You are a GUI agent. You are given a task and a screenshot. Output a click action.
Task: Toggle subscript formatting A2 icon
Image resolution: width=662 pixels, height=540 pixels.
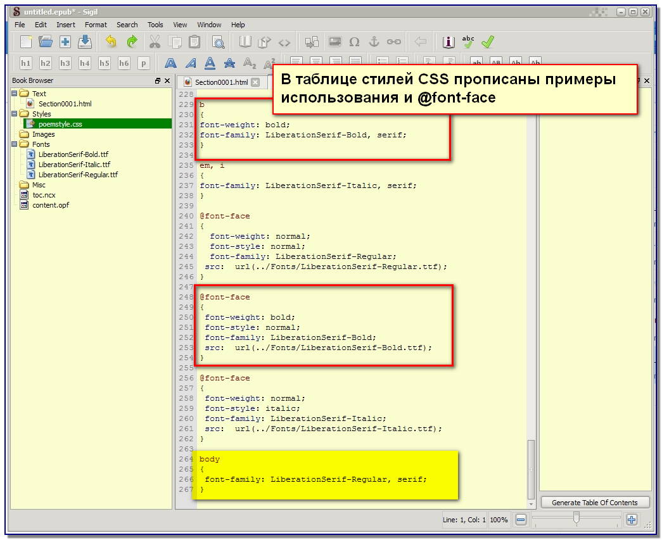coord(250,63)
